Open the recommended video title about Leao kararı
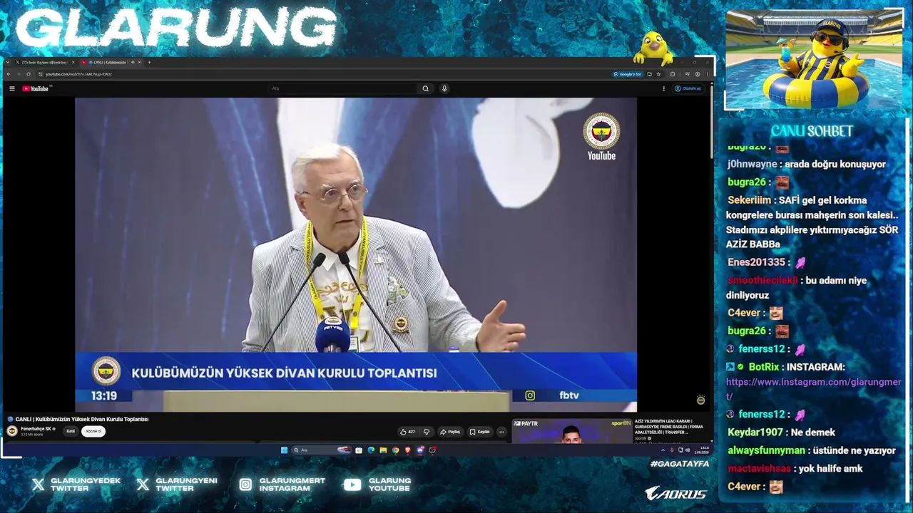This screenshot has width=913, height=513. coord(669,427)
